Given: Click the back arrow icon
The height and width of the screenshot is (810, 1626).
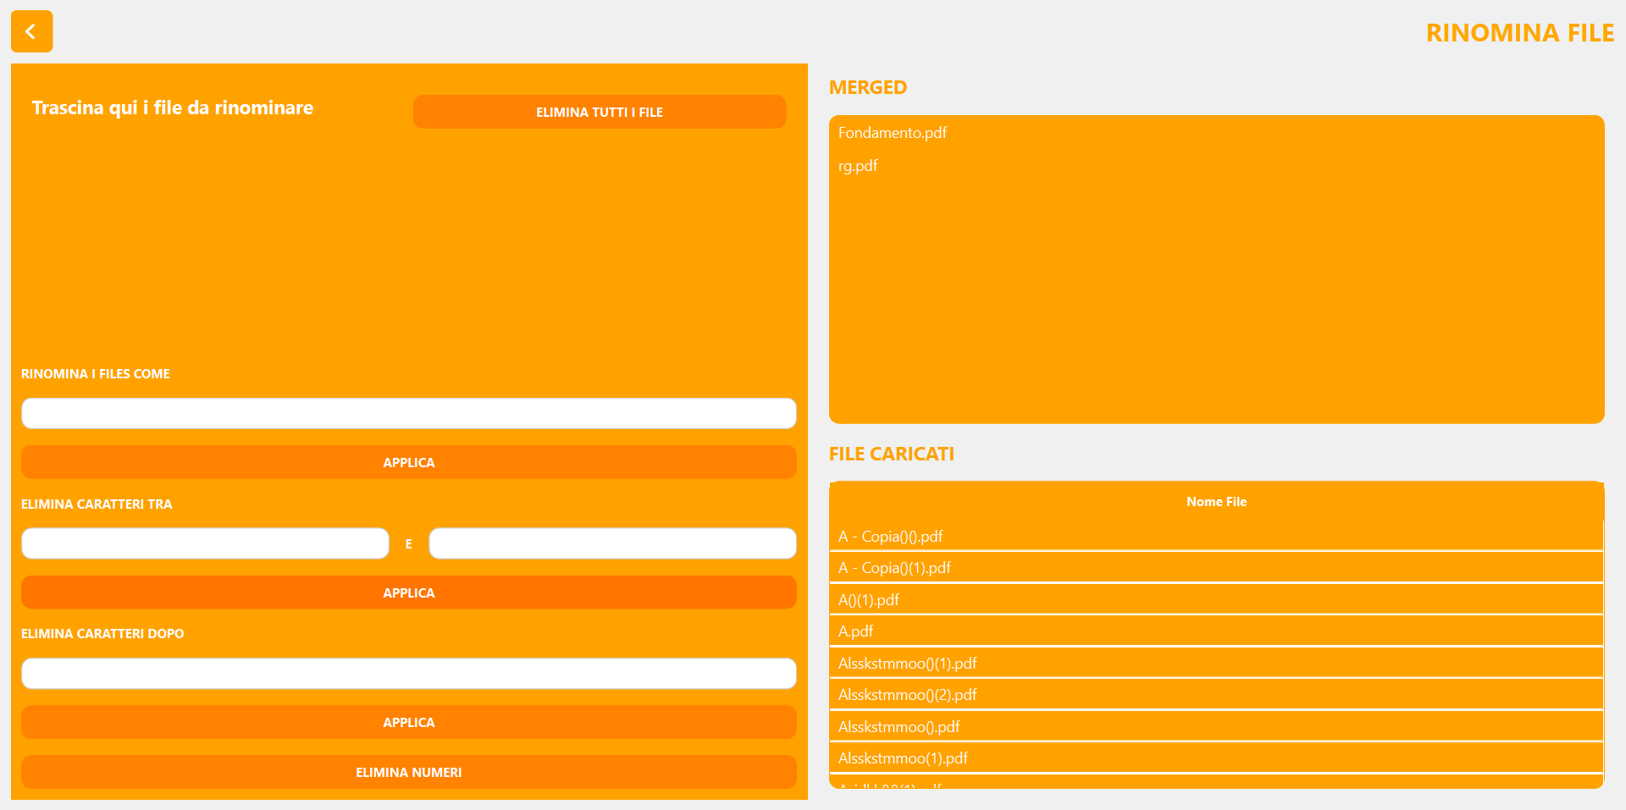Looking at the screenshot, I should (x=31, y=31).
